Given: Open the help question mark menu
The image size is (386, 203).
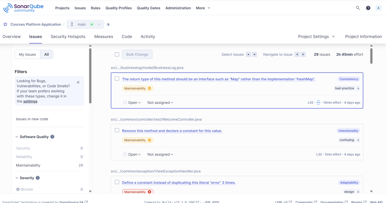Looking at the screenshot, I should pos(368,8).
